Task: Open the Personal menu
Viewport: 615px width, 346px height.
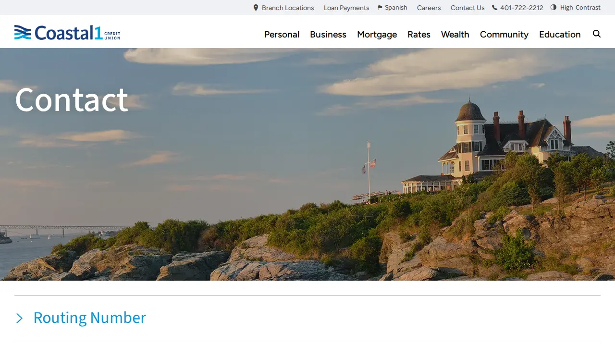Action: pyautogui.click(x=282, y=35)
